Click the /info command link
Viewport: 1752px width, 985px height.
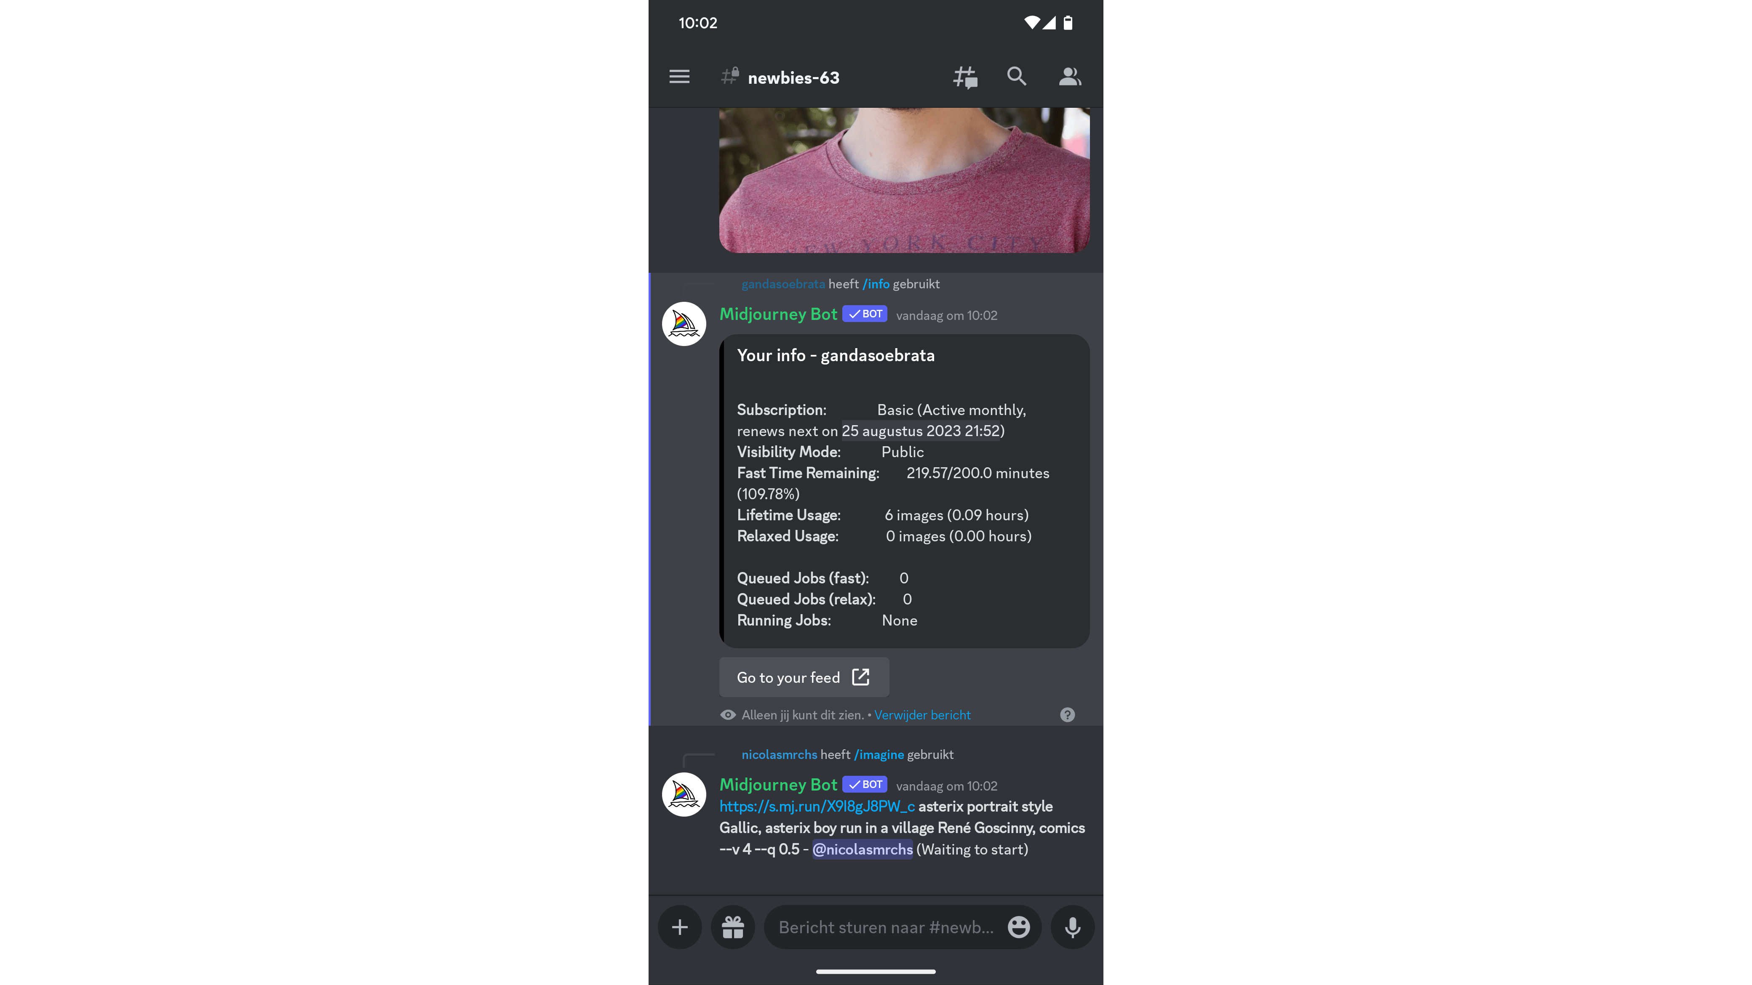pos(876,284)
